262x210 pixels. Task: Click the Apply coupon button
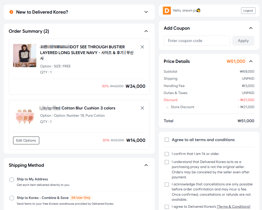243,41
